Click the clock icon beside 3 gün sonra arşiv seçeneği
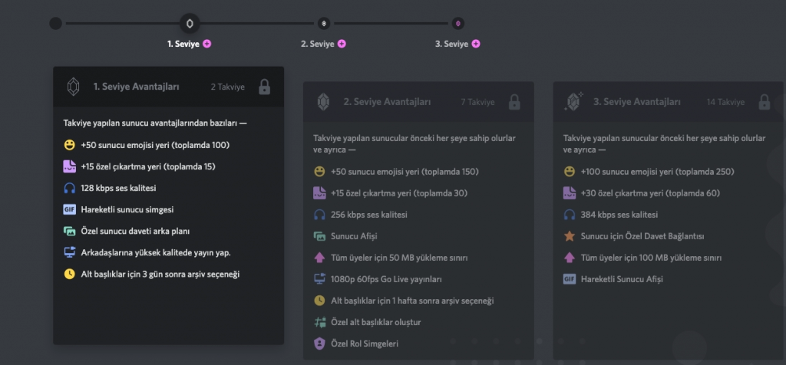Viewport: 786px width, 365px height. 69,274
